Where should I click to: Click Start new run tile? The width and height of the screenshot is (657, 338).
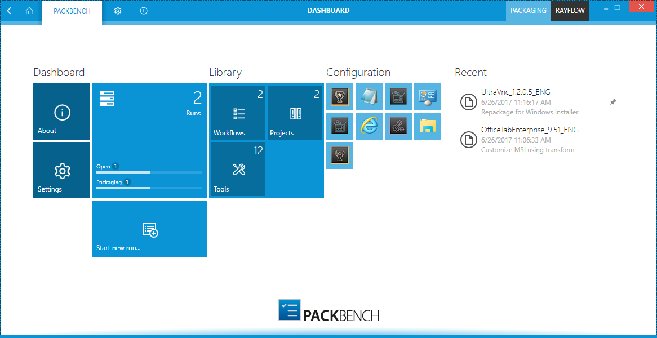coord(149,229)
